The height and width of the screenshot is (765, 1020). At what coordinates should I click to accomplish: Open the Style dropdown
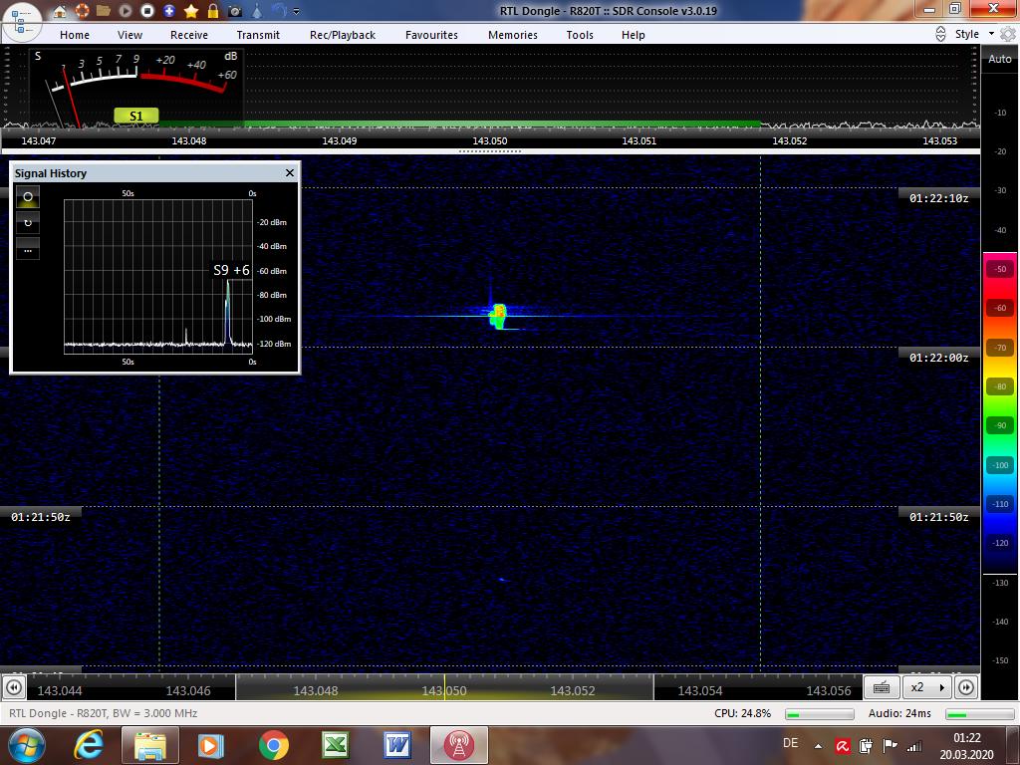point(974,34)
